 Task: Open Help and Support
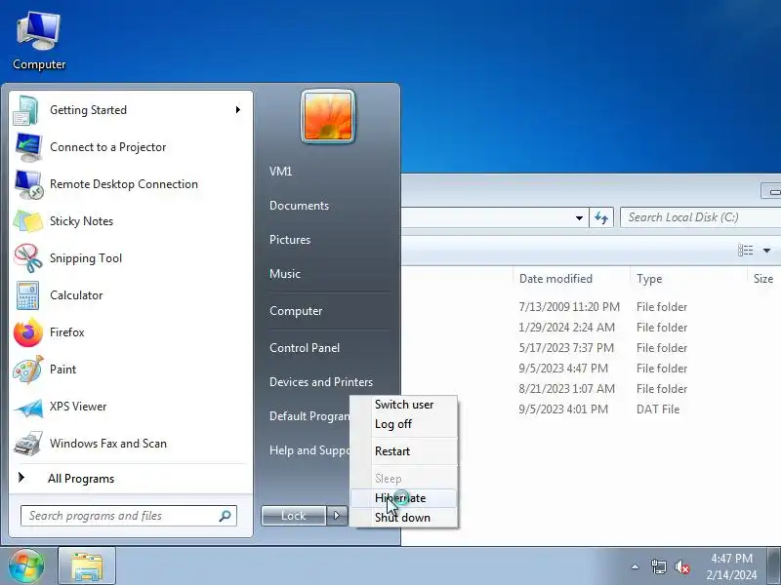[308, 450]
